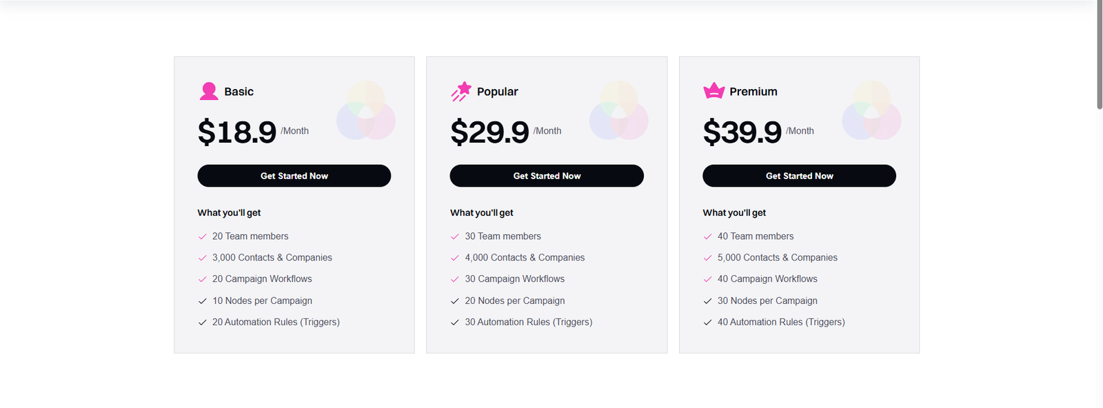
Task: Click checkmark beside 4,000 Contacts & Companies
Action: tap(455, 258)
